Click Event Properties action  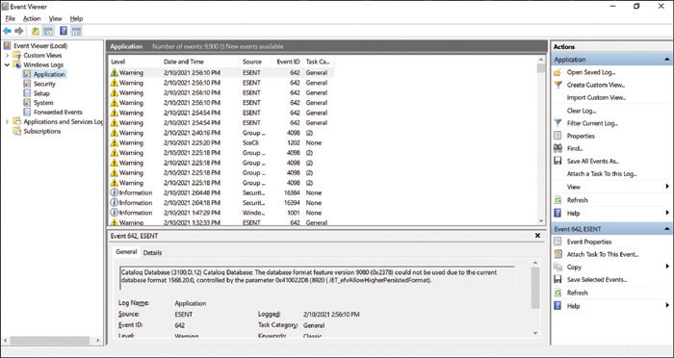coord(589,242)
